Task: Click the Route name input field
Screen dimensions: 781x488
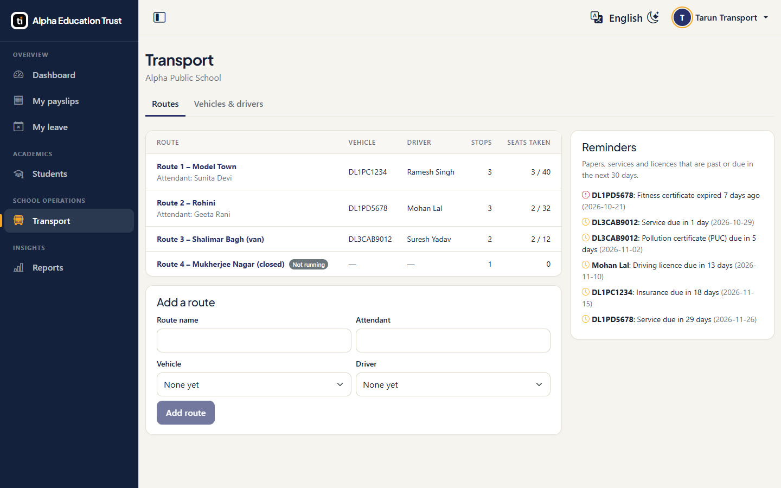Action: point(254,341)
